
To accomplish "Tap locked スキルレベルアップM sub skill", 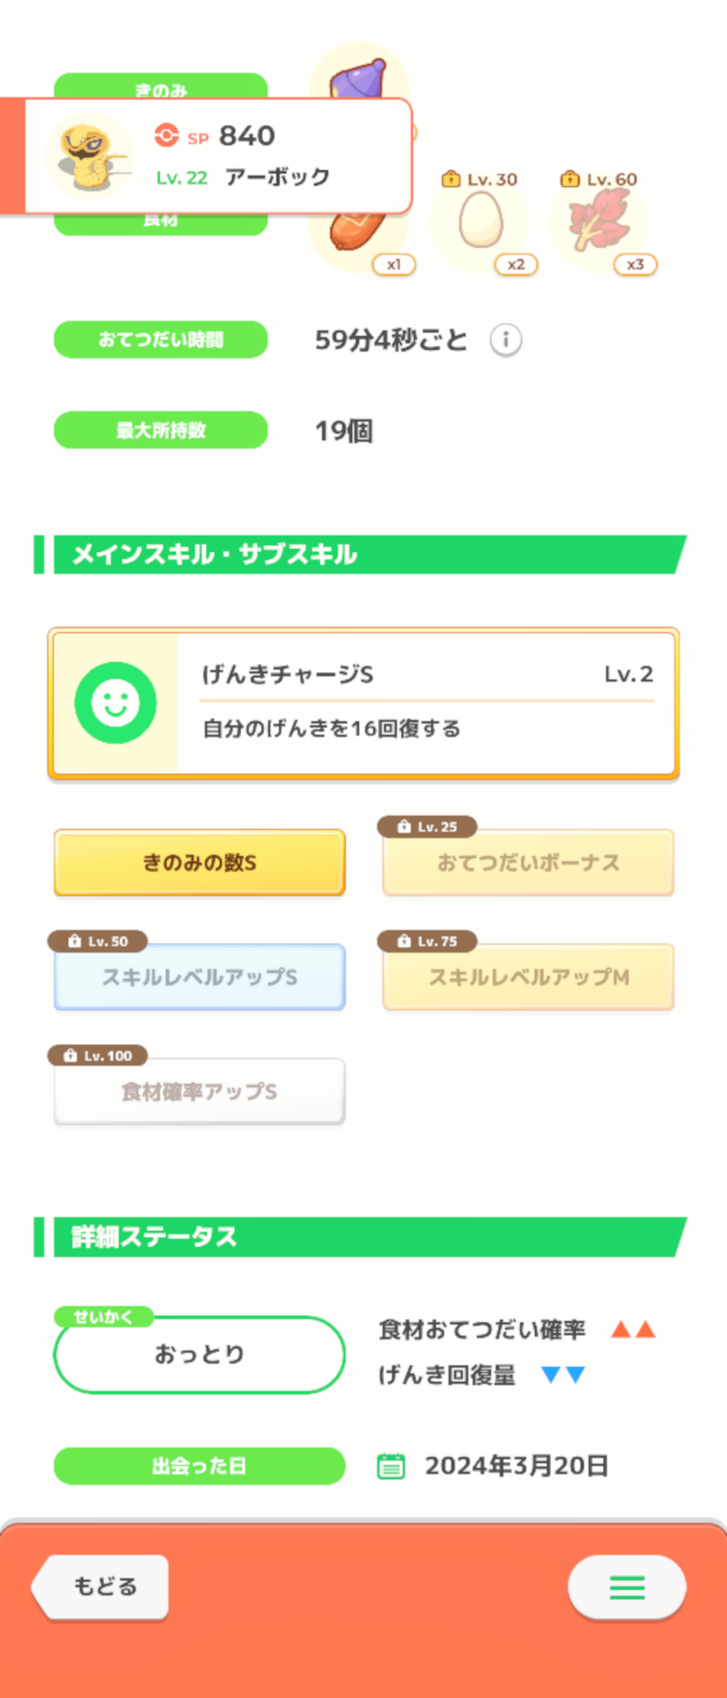I will pos(528,977).
